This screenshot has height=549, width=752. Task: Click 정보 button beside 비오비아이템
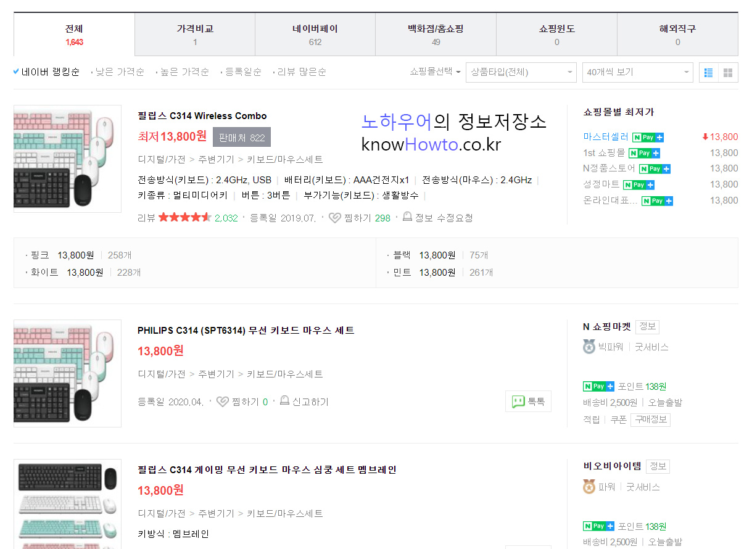(658, 466)
